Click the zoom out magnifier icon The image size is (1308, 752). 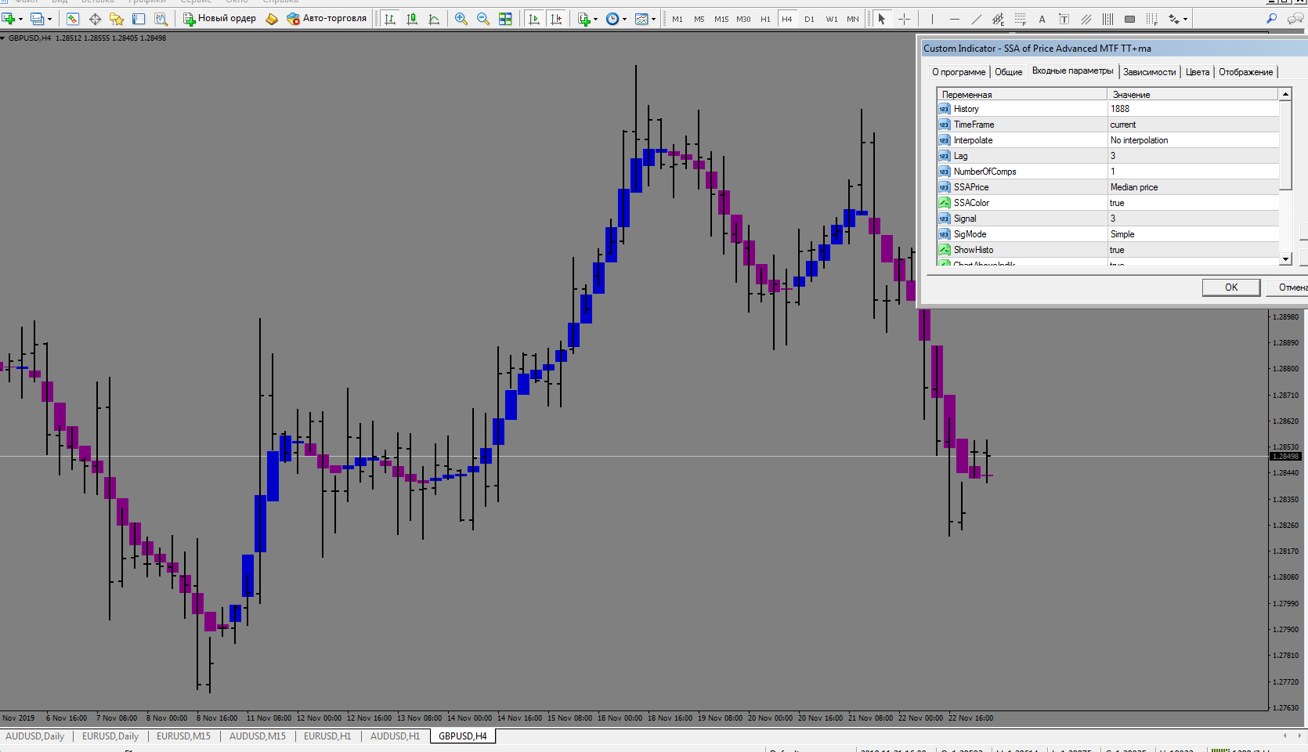(x=483, y=19)
